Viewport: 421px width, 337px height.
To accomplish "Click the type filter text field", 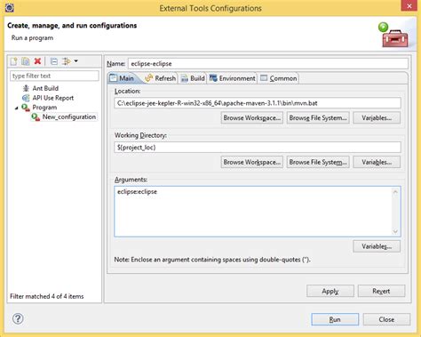I will click(54, 76).
